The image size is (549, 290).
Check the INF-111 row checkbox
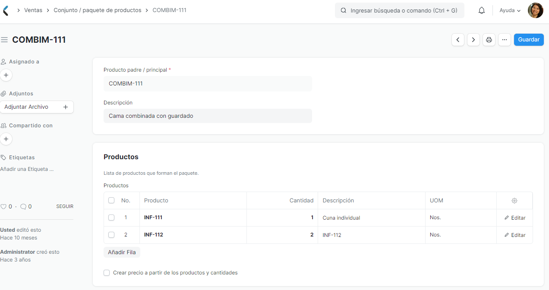(x=111, y=217)
